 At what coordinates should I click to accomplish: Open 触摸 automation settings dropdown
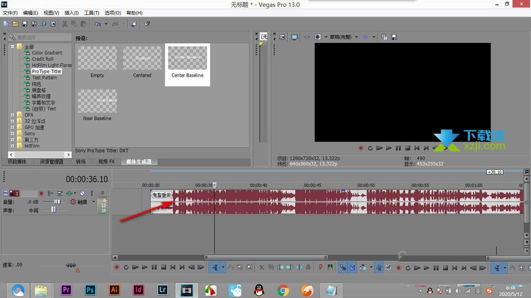[x=93, y=202]
